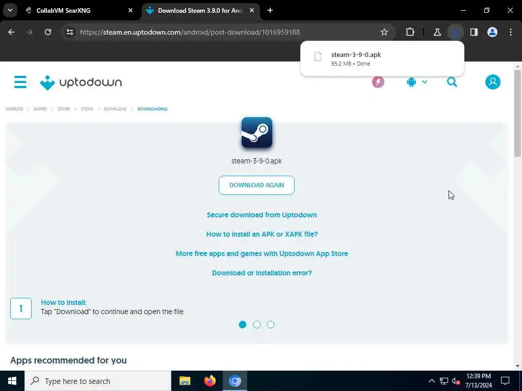Open the Uptodown site search
The height and width of the screenshot is (391, 522).
452,82
